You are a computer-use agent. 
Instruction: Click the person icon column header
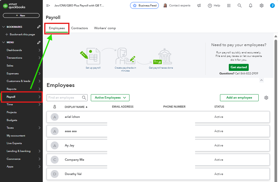pyautogui.click(x=54, y=107)
